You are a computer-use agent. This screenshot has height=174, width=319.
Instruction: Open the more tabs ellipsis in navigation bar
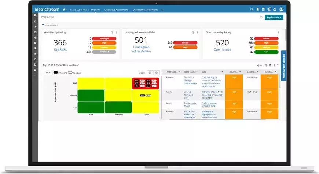pyautogui.click(x=163, y=10)
